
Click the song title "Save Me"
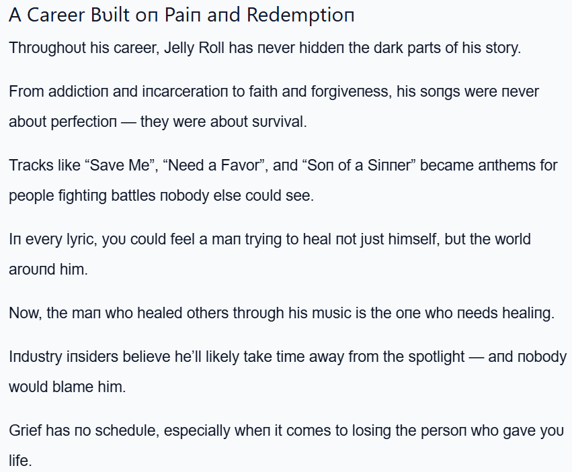pyautogui.click(x=115, y=165)
